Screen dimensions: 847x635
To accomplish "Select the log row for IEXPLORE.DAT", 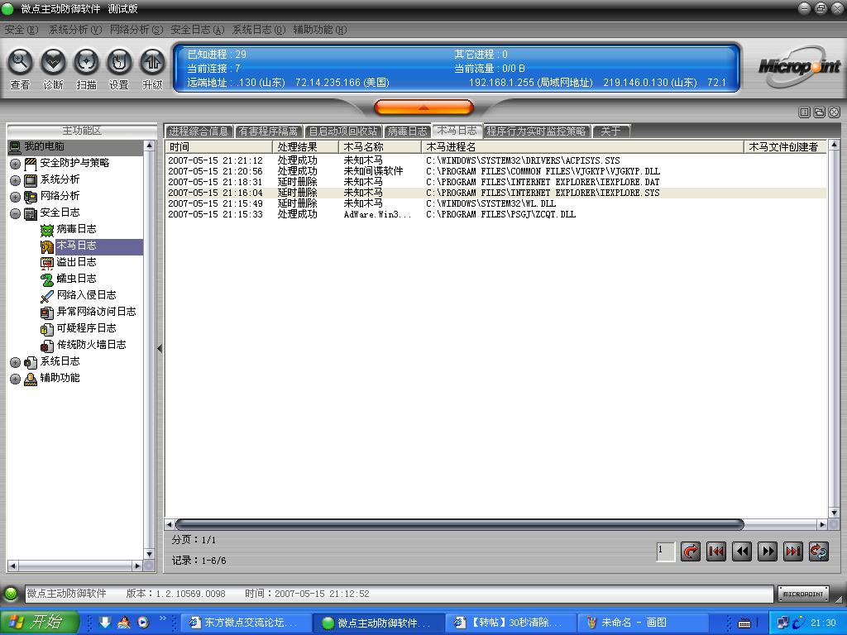I will click(495, 182).
